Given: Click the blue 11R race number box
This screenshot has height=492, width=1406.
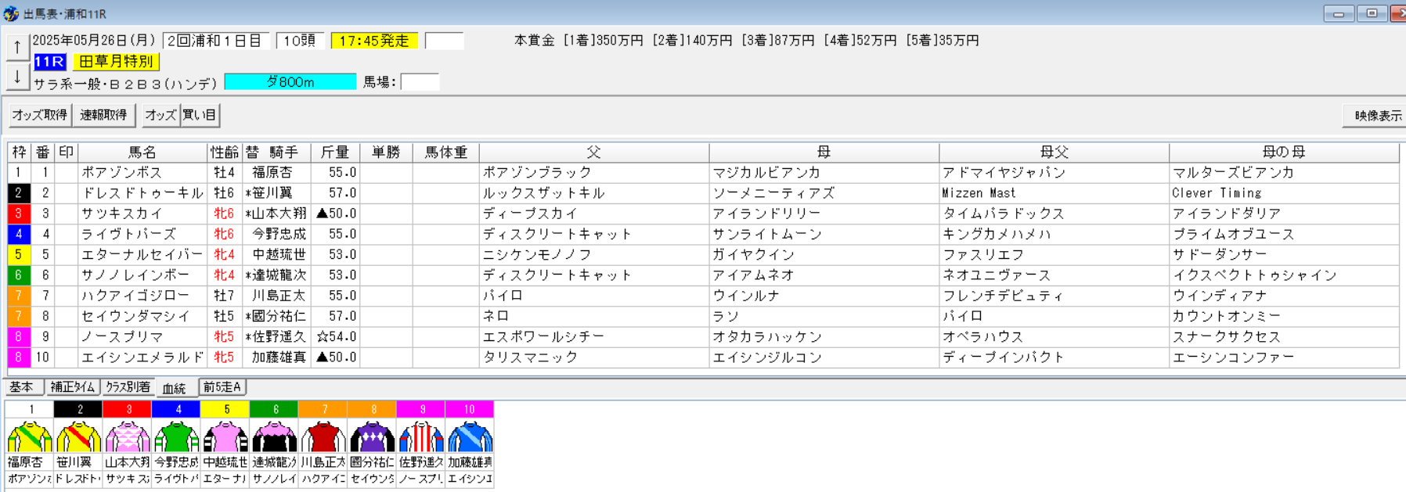Looking at the screenshot, I should (x=49, y=61).
